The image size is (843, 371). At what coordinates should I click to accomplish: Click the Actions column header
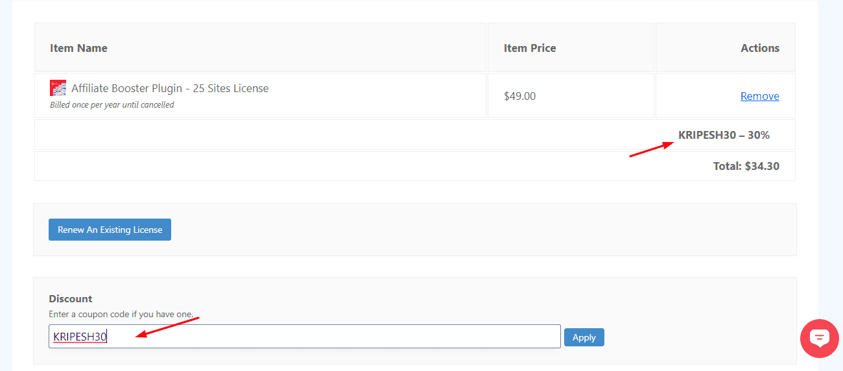click(x=759, y=48)
